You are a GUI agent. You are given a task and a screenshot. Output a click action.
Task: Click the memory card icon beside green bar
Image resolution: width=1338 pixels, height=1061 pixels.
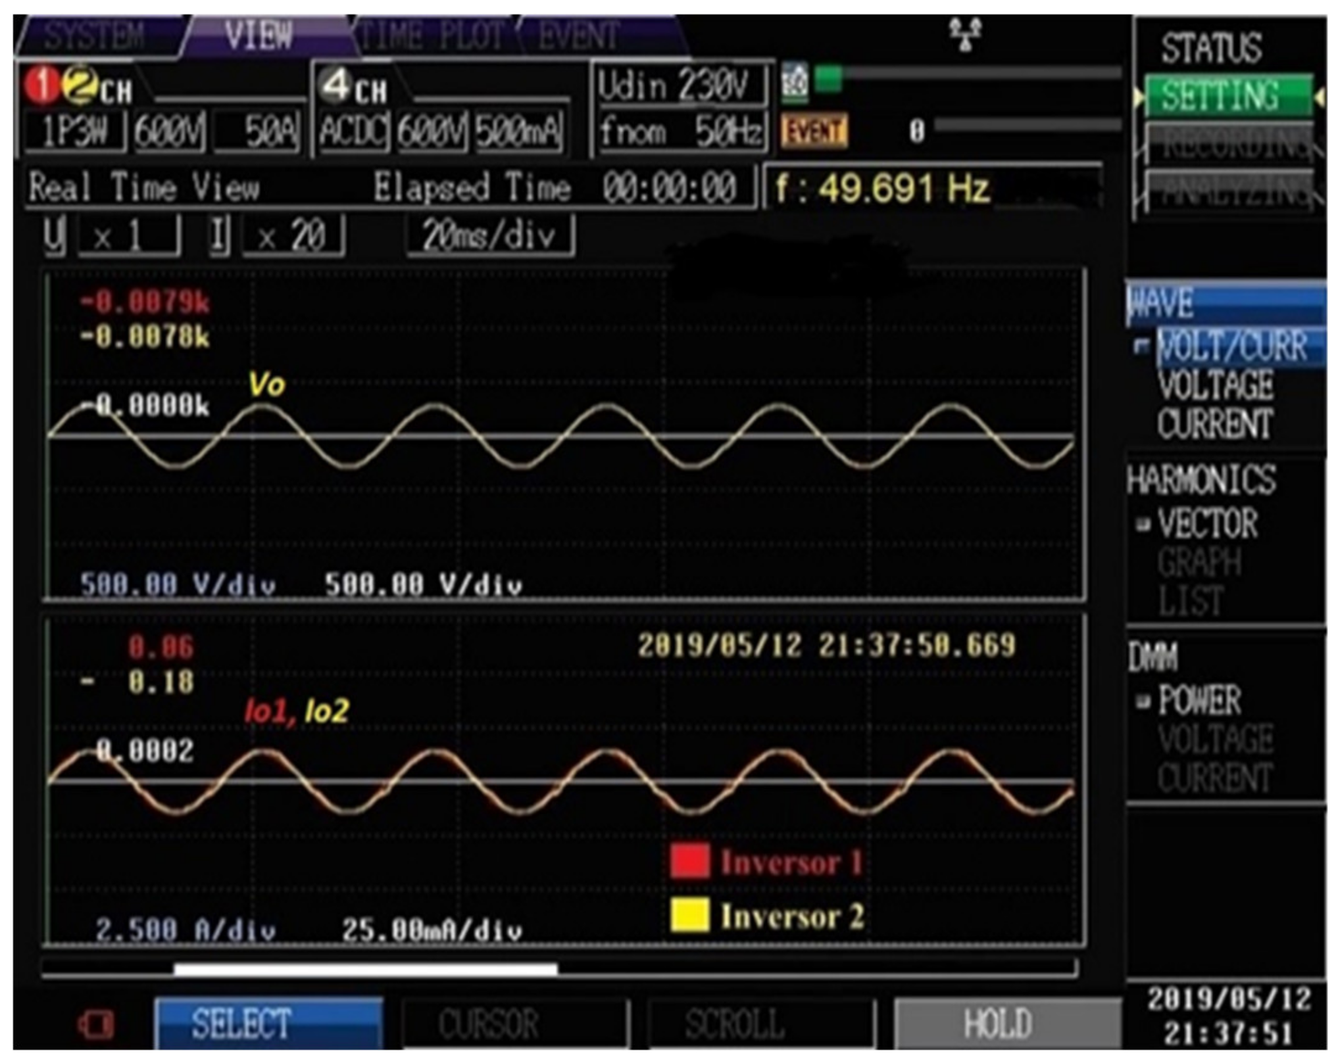pos(795,83)
